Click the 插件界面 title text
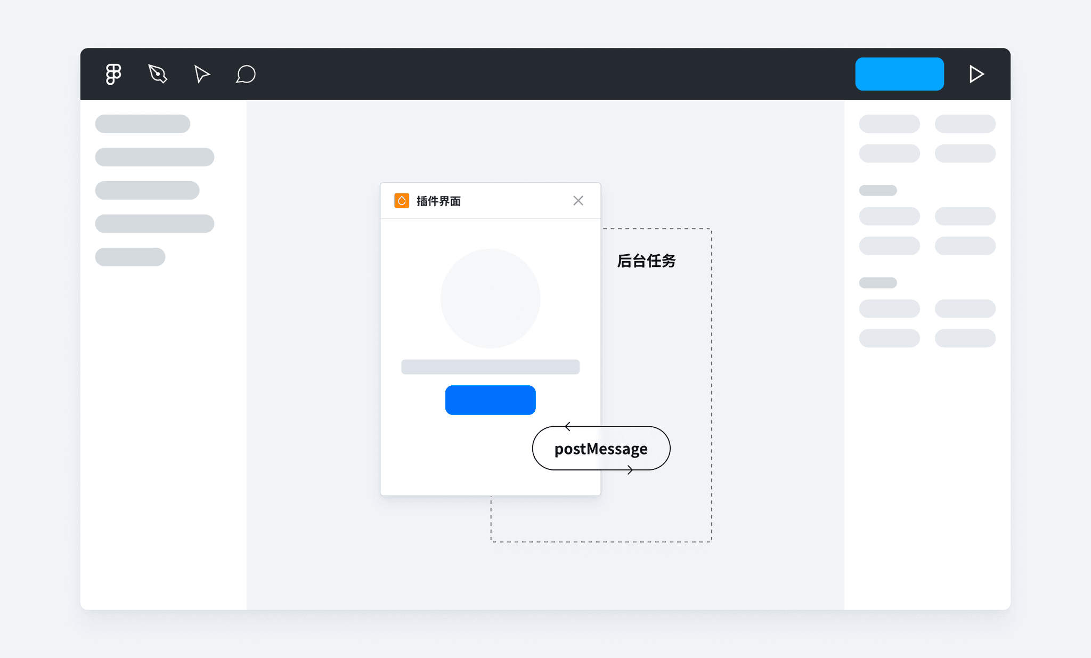Viewport: 1091px width, 658px height. [x=438, y=201]
